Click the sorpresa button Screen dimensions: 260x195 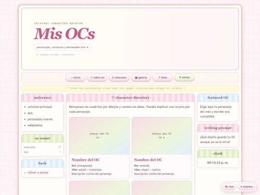[247, 187]
